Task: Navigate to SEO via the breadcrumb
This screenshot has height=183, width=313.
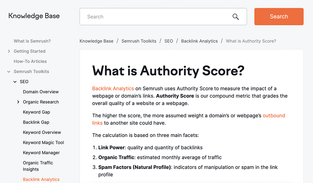Action: [169, 41]
